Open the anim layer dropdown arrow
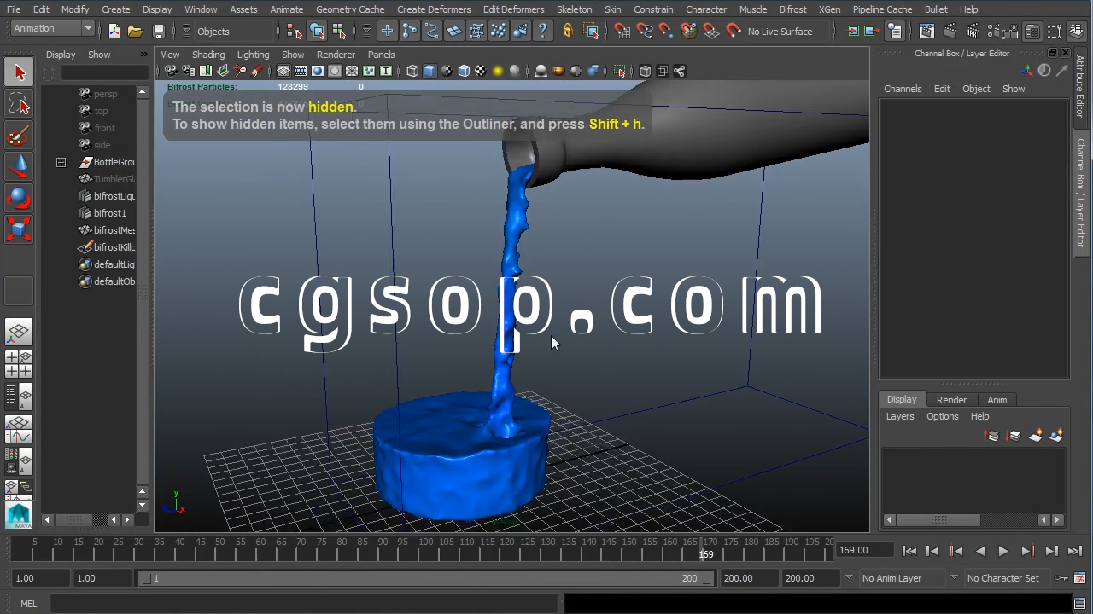Image resolution: width=1093 pixels, height=614 pixels. 849,577
